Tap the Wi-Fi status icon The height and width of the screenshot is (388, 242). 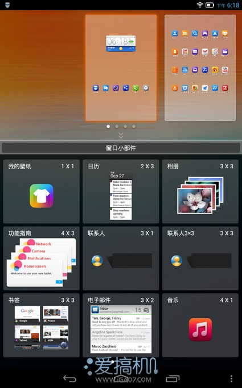pyautogui.click(x=200, y=5)
